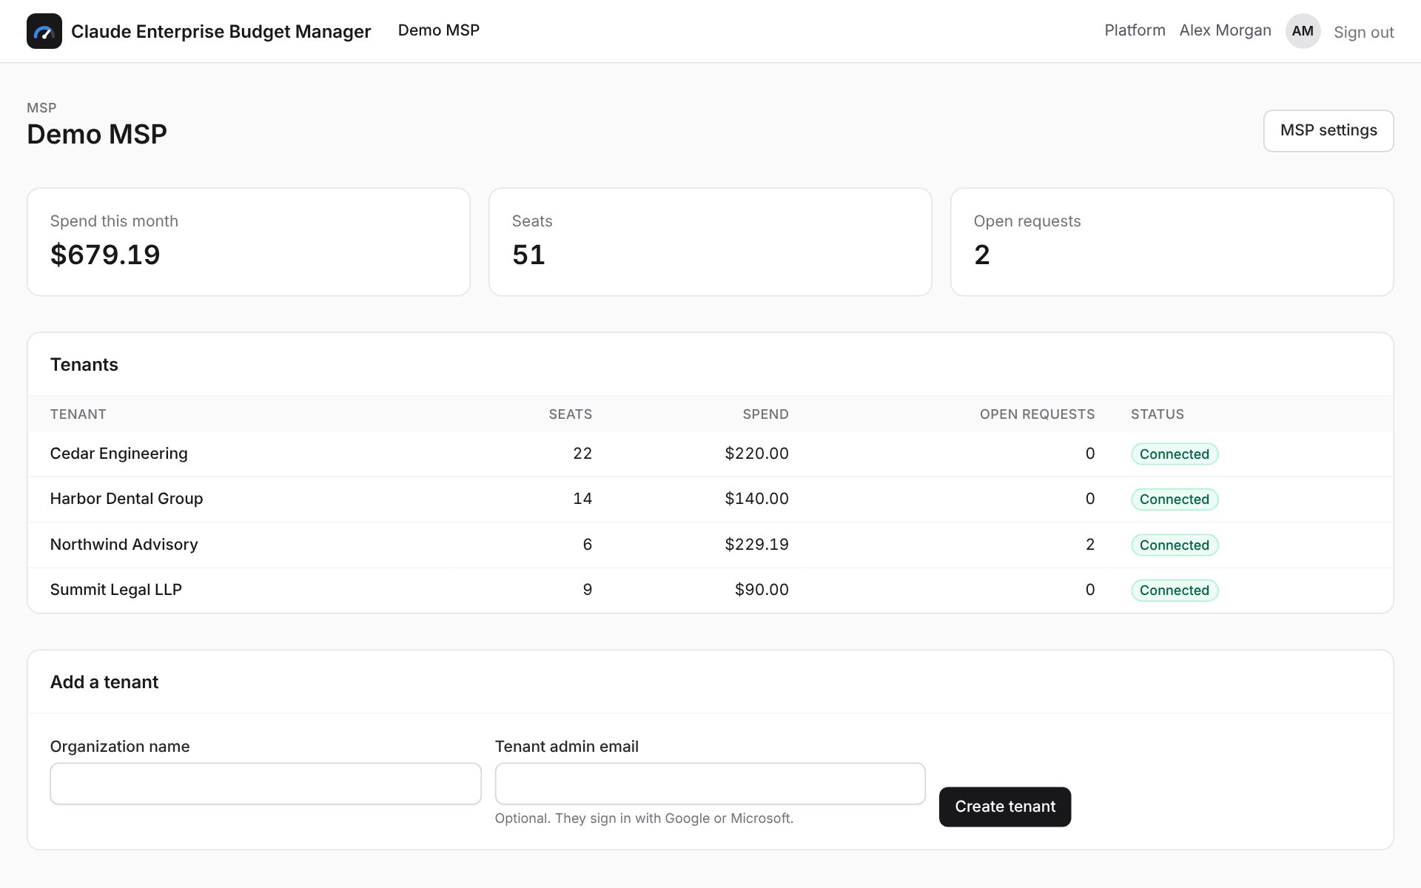Click the Budget Manager gauge logo icon

pos(44,31)
